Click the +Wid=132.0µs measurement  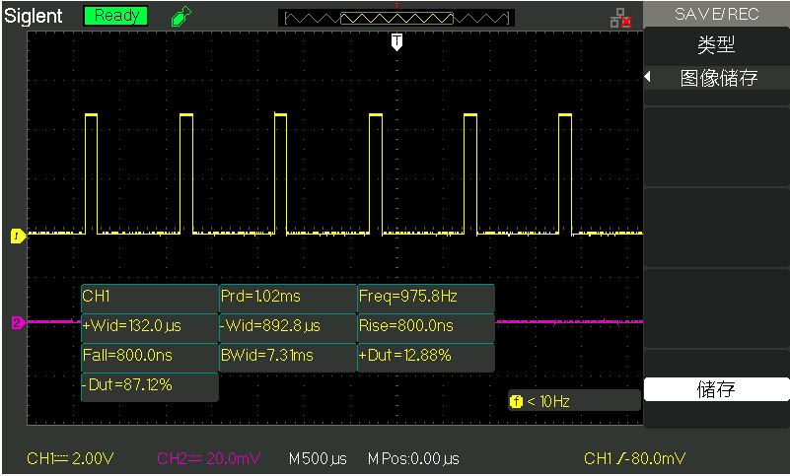point(150,328)
